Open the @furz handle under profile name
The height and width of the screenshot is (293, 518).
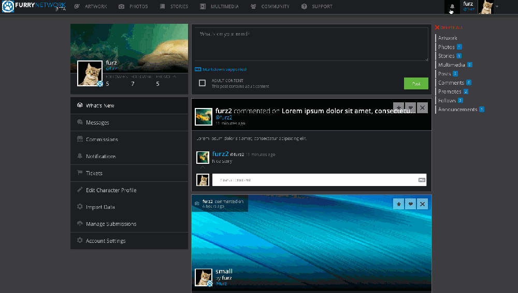(x=111, y=69)
